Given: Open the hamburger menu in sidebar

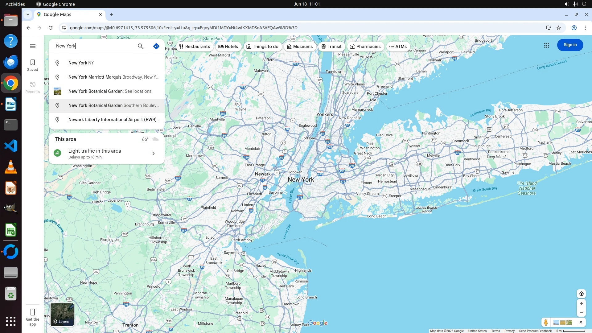Looking at the screenshot, I should pyautogui.click(x=33, y=46).
